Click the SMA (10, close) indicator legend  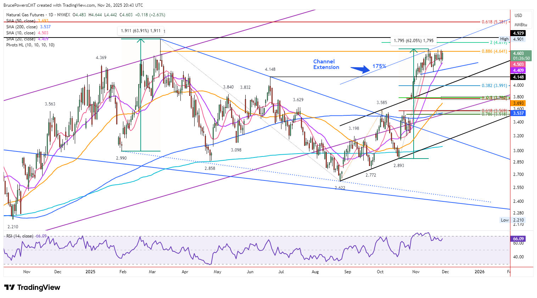22,33
